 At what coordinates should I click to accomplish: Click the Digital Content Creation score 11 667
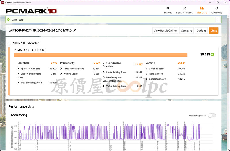point(139,65)
